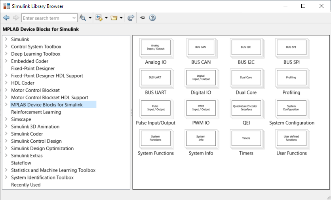
Task: Select Stateflow in the library tree
Action: point(21,163)
